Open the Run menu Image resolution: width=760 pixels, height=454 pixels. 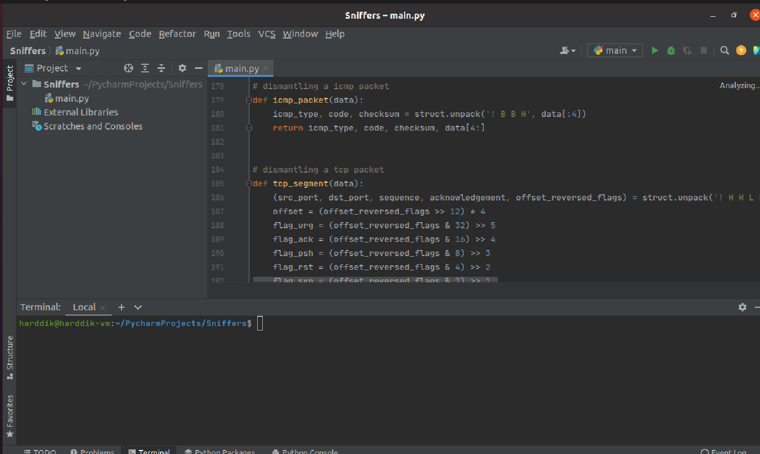pos(212,34)
